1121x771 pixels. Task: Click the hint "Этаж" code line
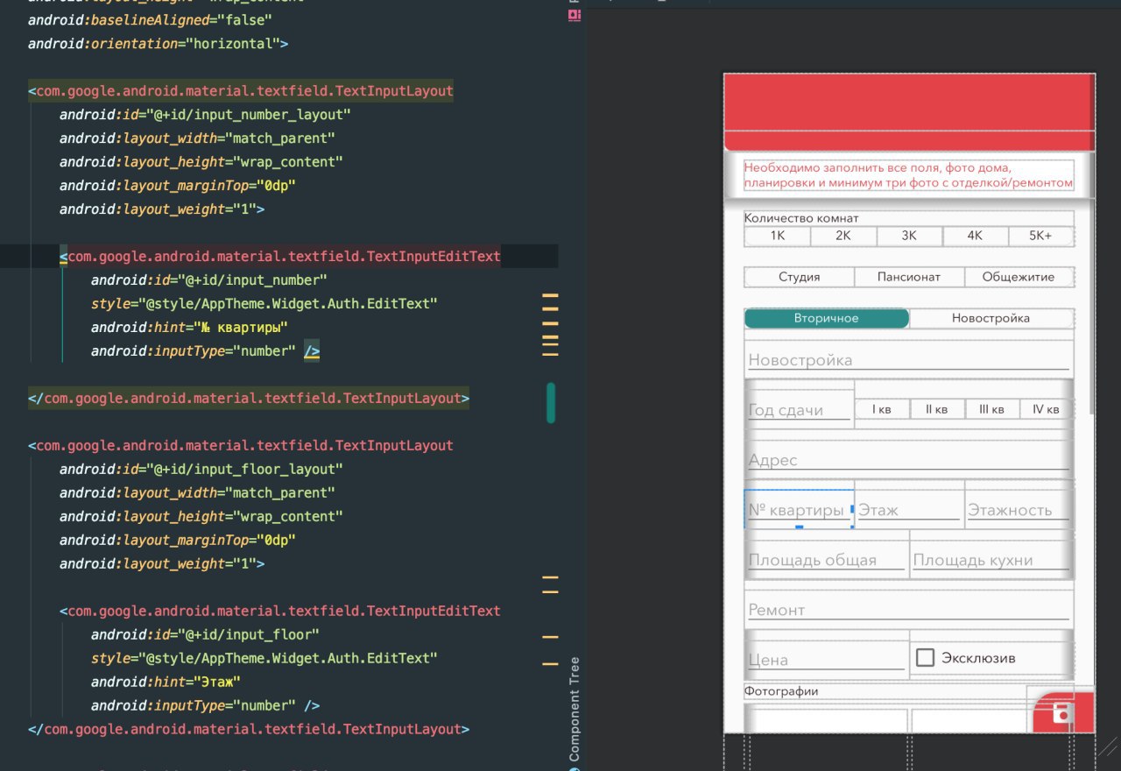(x=166, y=683)
